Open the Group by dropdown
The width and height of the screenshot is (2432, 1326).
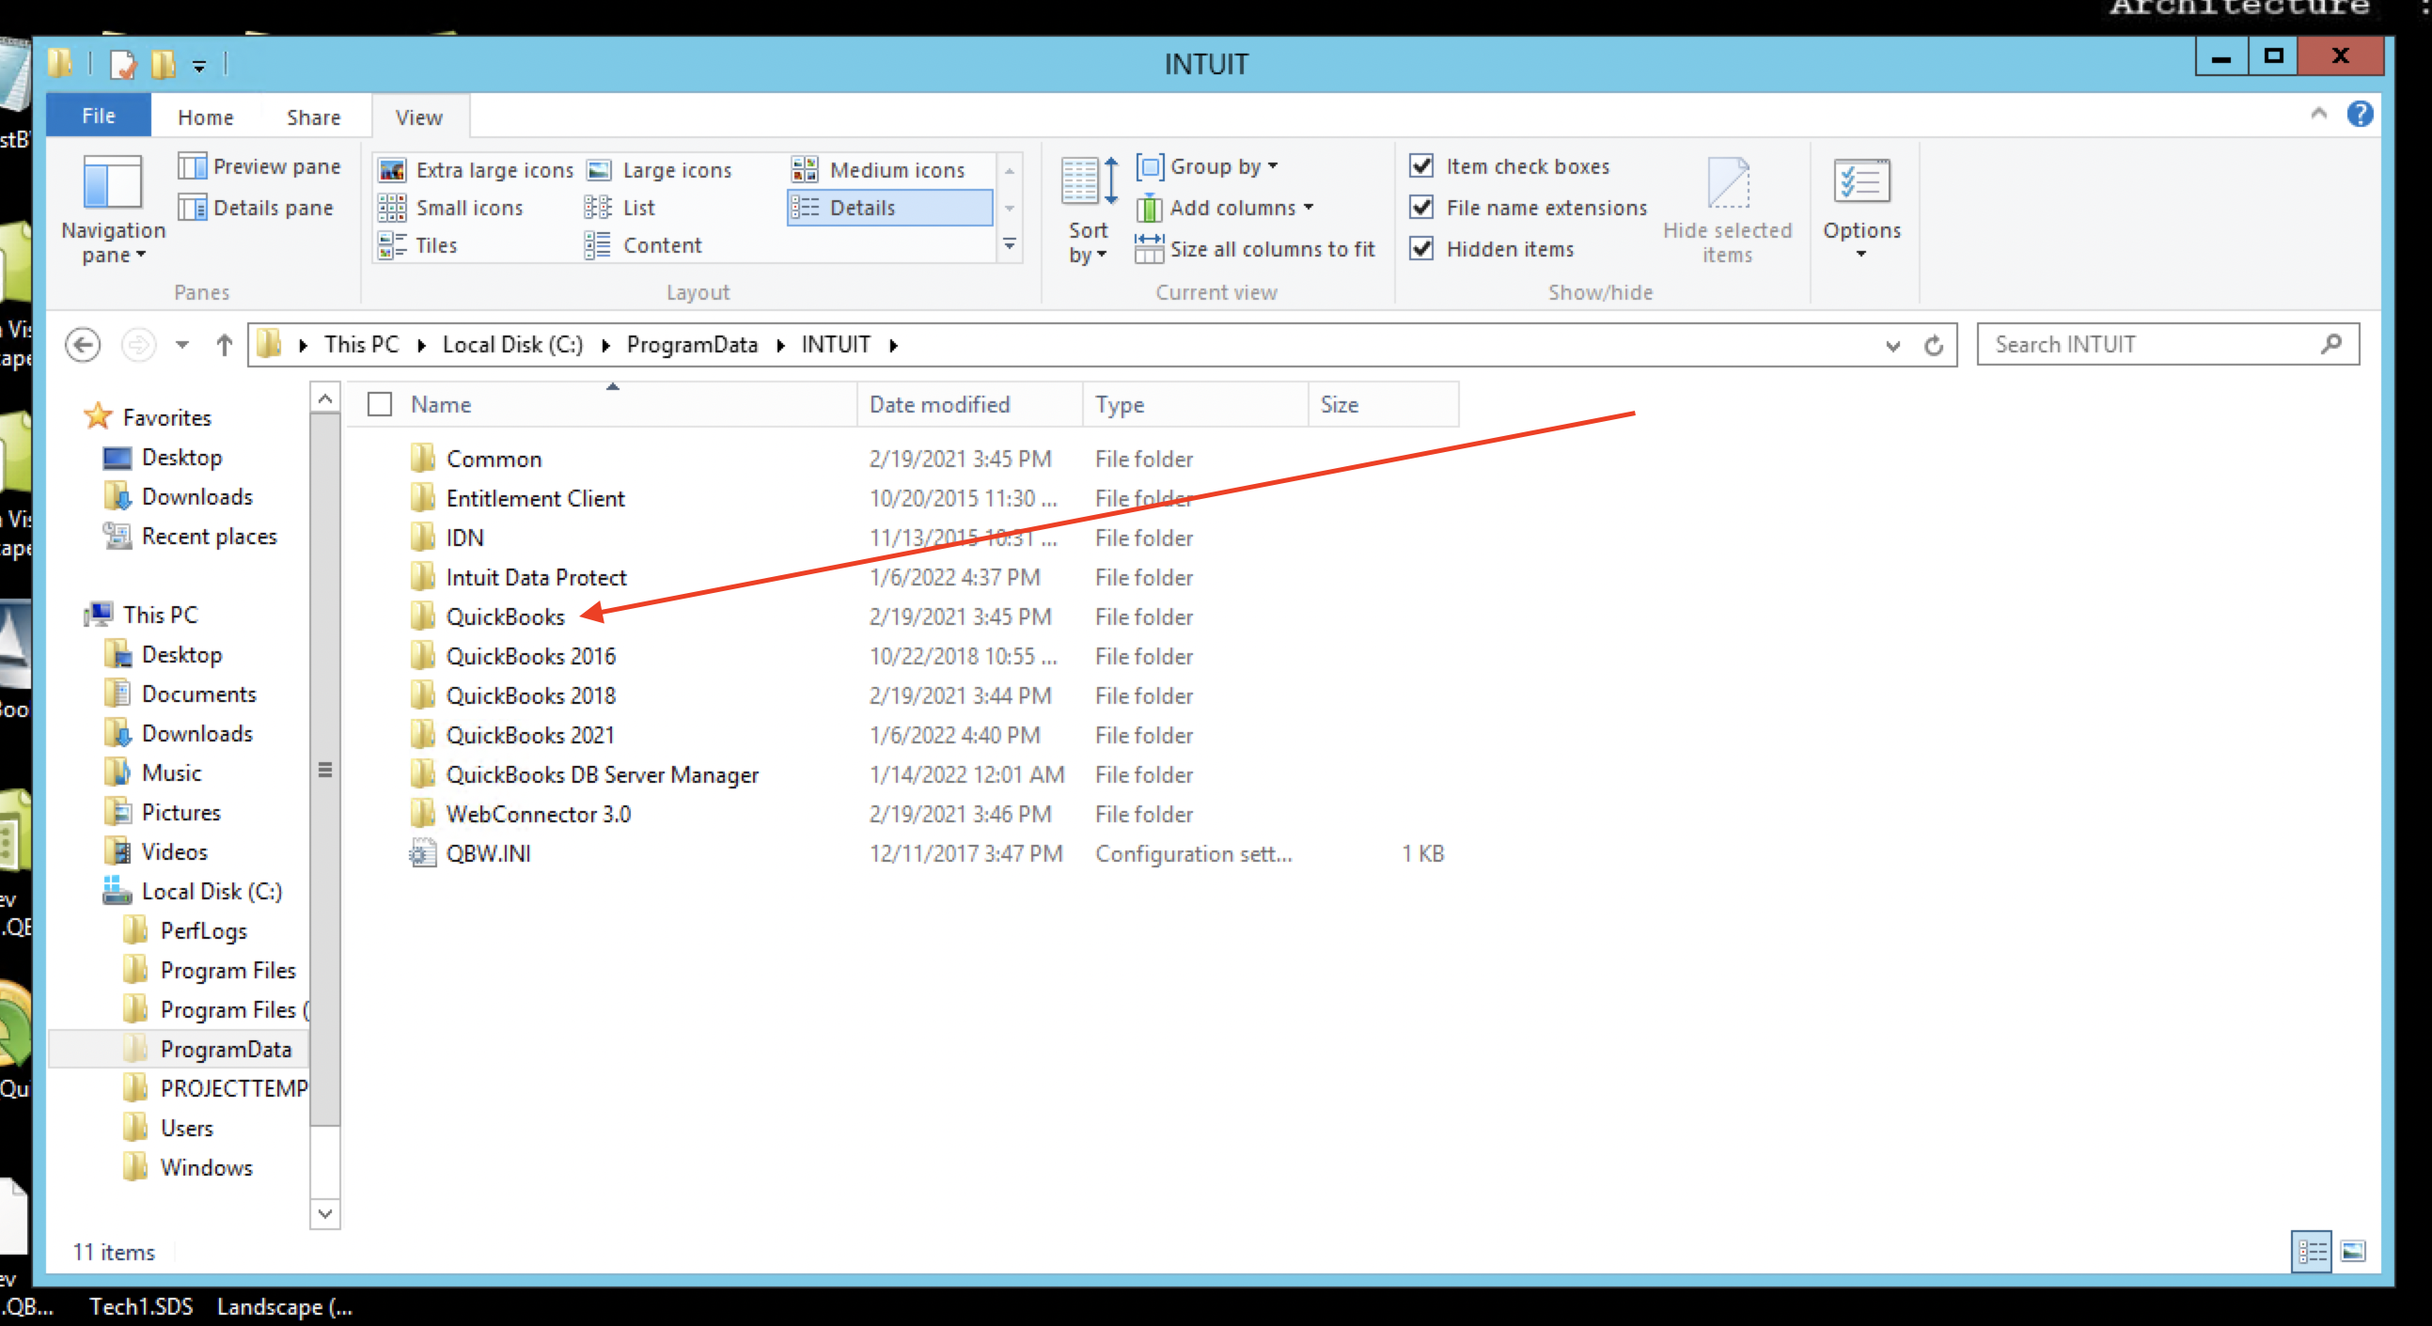(1207, 166)
